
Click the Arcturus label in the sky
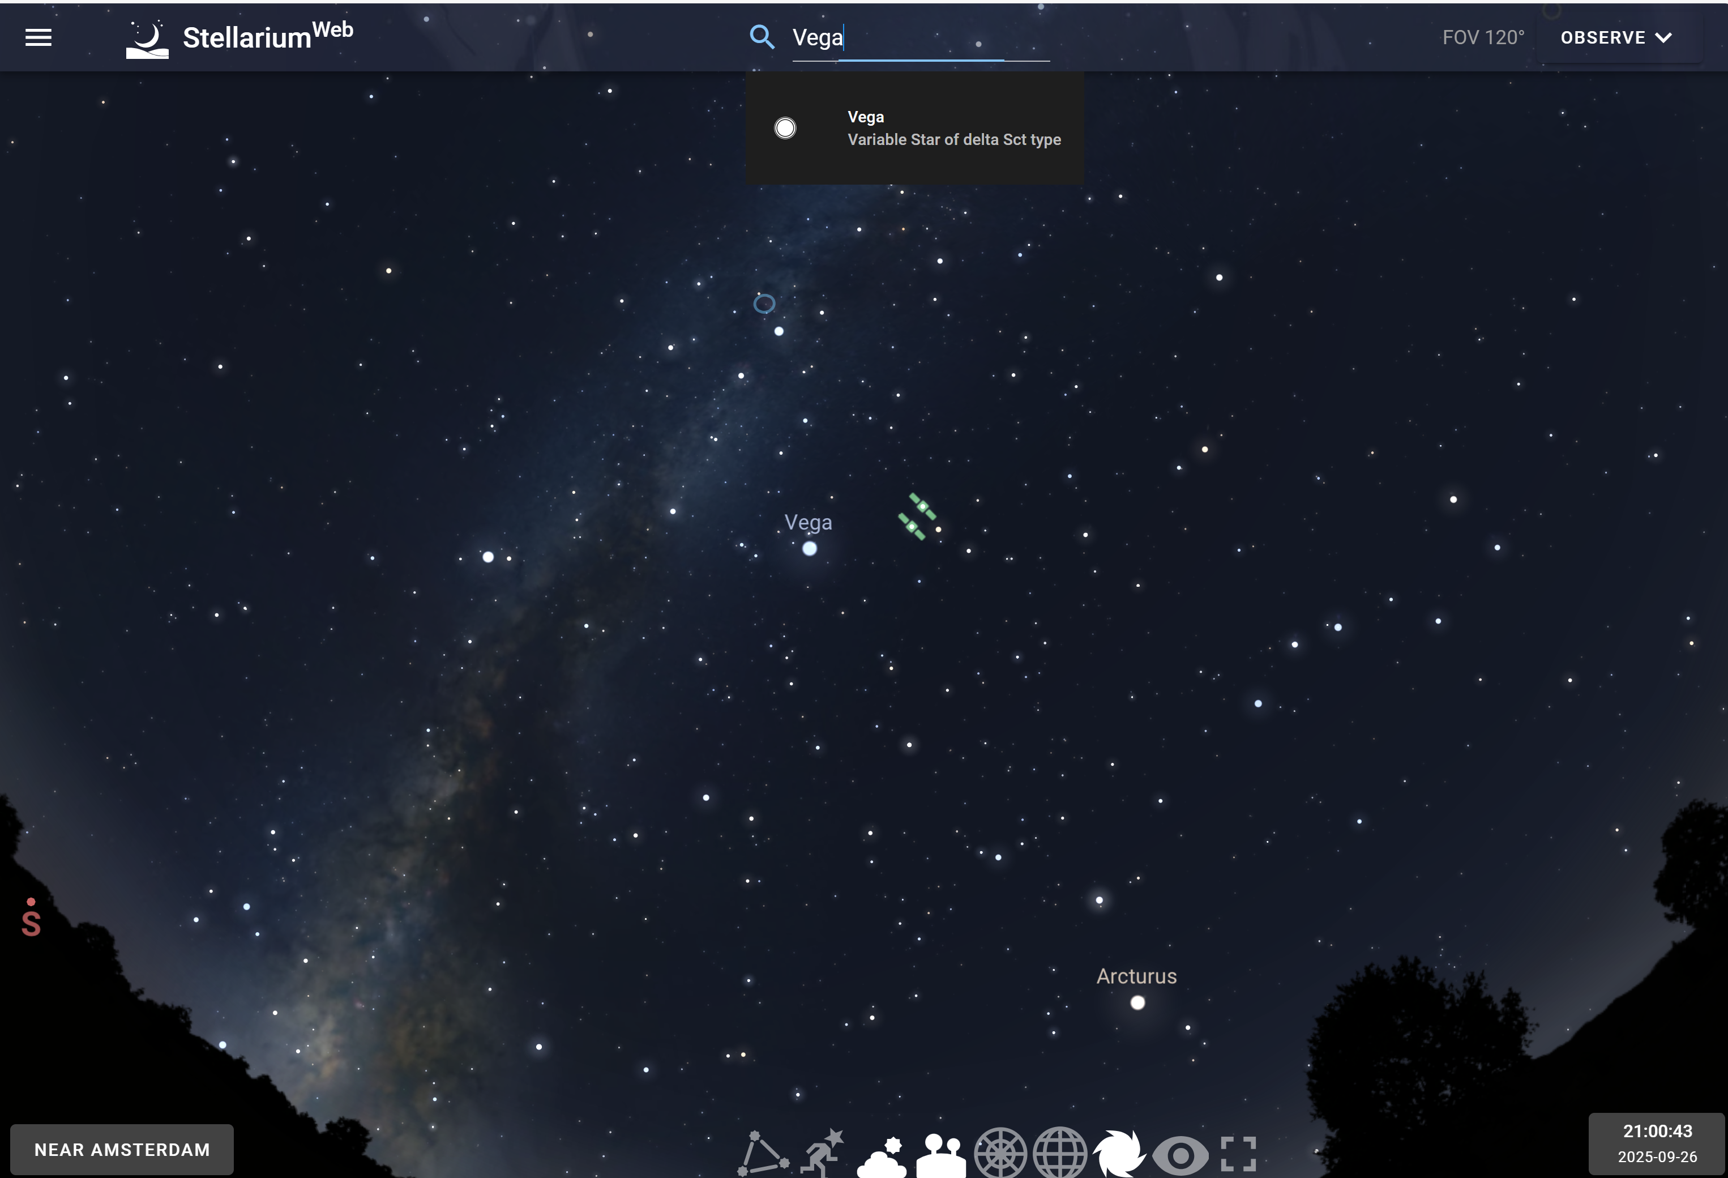coord(1137,976)
